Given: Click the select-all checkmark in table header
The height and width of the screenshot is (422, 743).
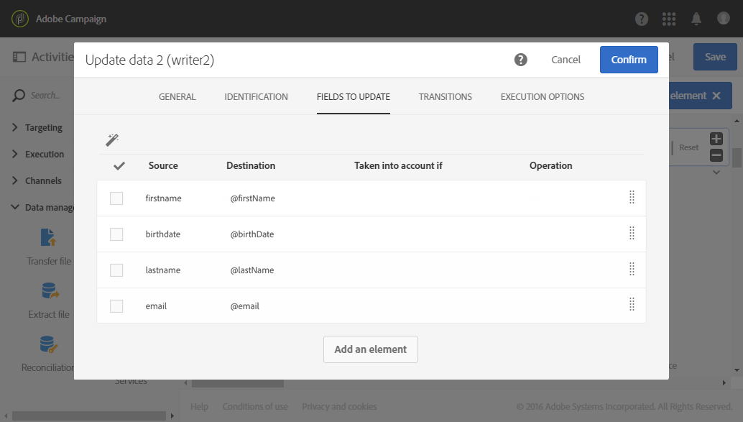Looking at the screenshot, I should click(x=119, y=166).
